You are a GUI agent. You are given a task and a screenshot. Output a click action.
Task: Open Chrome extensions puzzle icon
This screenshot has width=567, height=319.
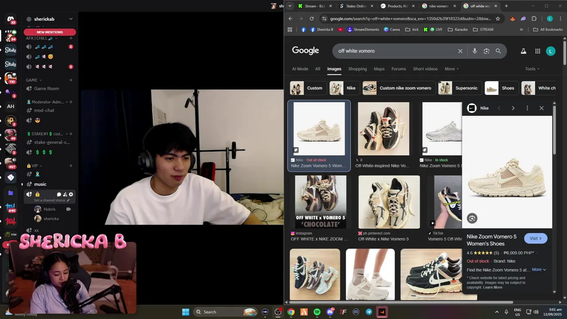[534, 19]
